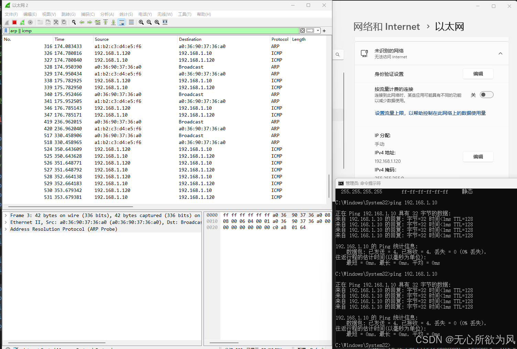Open the 视图(V) menu

click(49, 14)
